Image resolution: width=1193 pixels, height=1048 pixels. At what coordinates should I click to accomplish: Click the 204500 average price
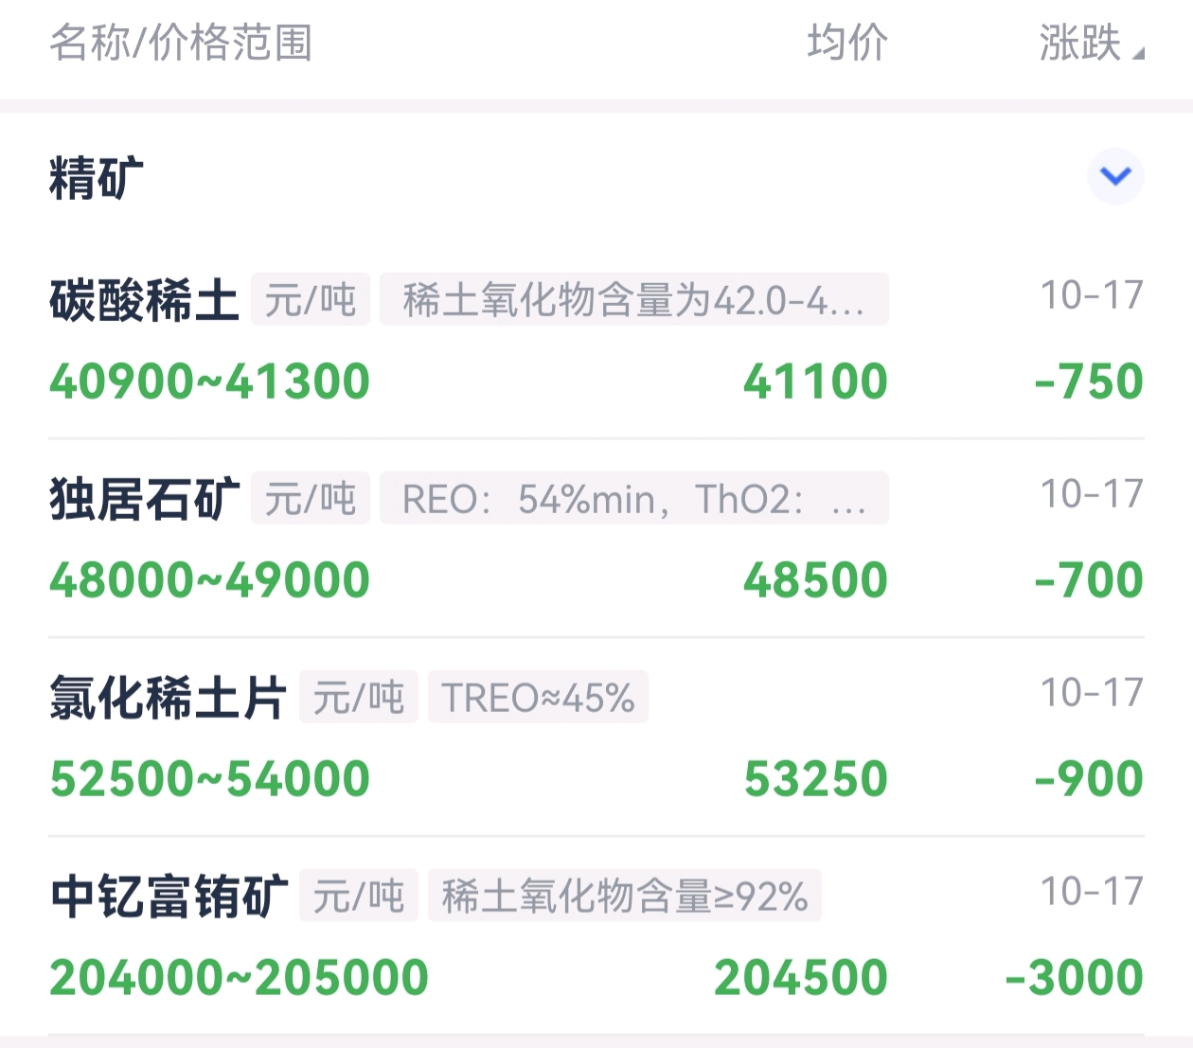tap(800, 978)
